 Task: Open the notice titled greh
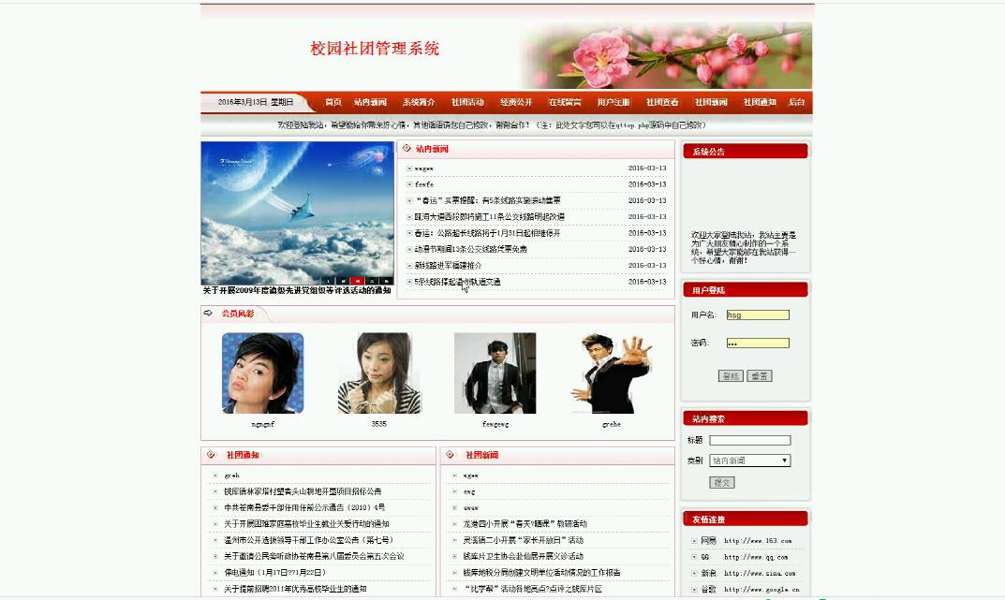231,476
